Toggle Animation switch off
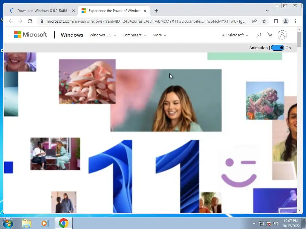306x229 pixels. (x=278, y=48)
